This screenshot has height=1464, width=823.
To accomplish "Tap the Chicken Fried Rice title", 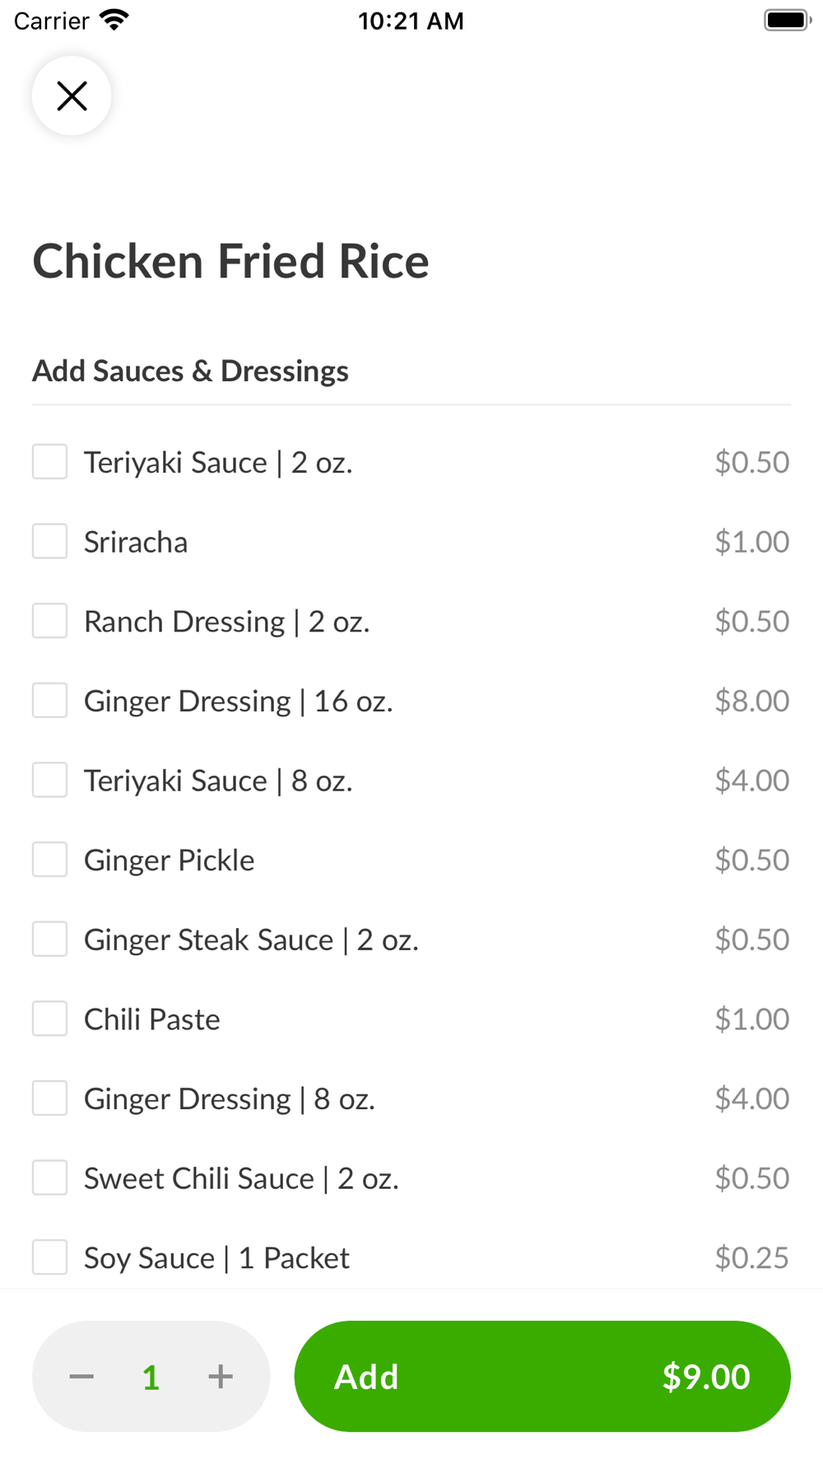I will tap(230, 261).
